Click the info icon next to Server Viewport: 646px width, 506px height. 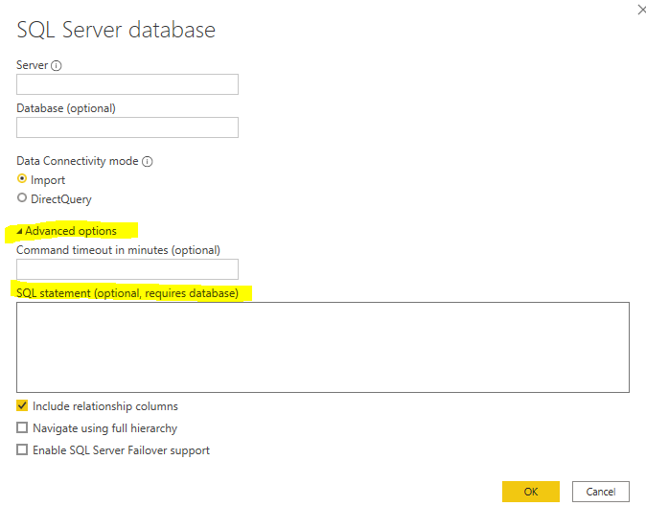coord(56,65)
